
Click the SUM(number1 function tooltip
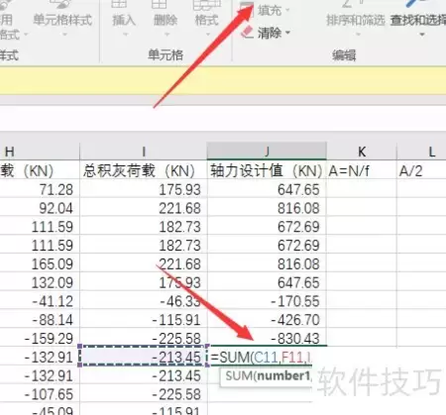click(x=267, y=376)
